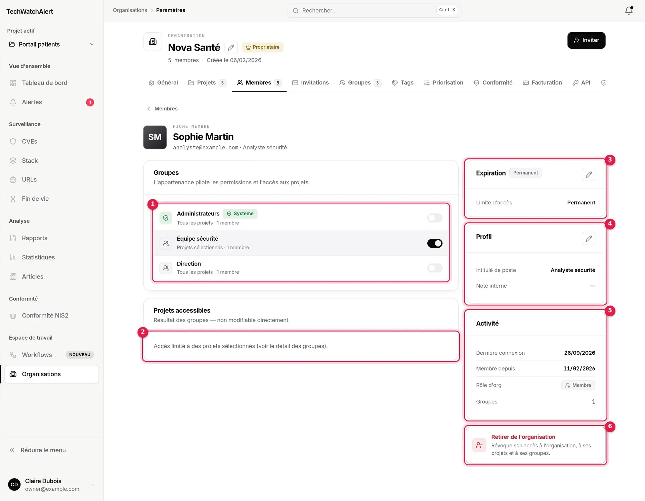Open the Facturation tab
Image resolution: width=645 pixels, height=501 pixels.
click(x=543, y=83)
